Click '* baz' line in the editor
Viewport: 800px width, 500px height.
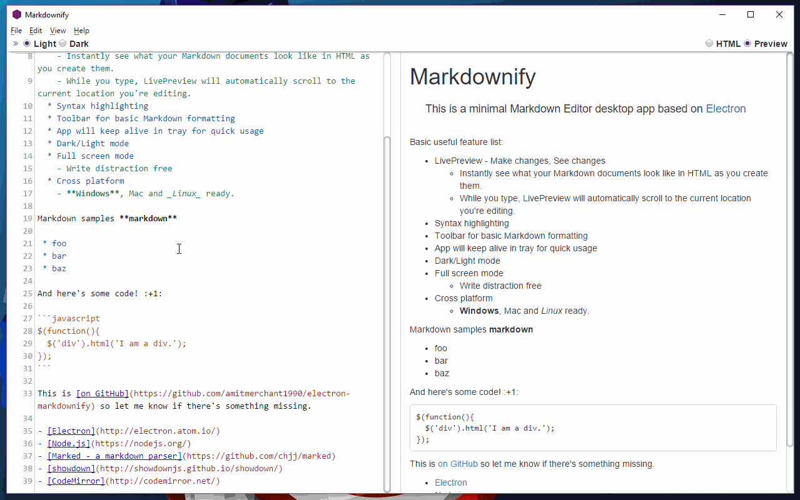[54, 269]
